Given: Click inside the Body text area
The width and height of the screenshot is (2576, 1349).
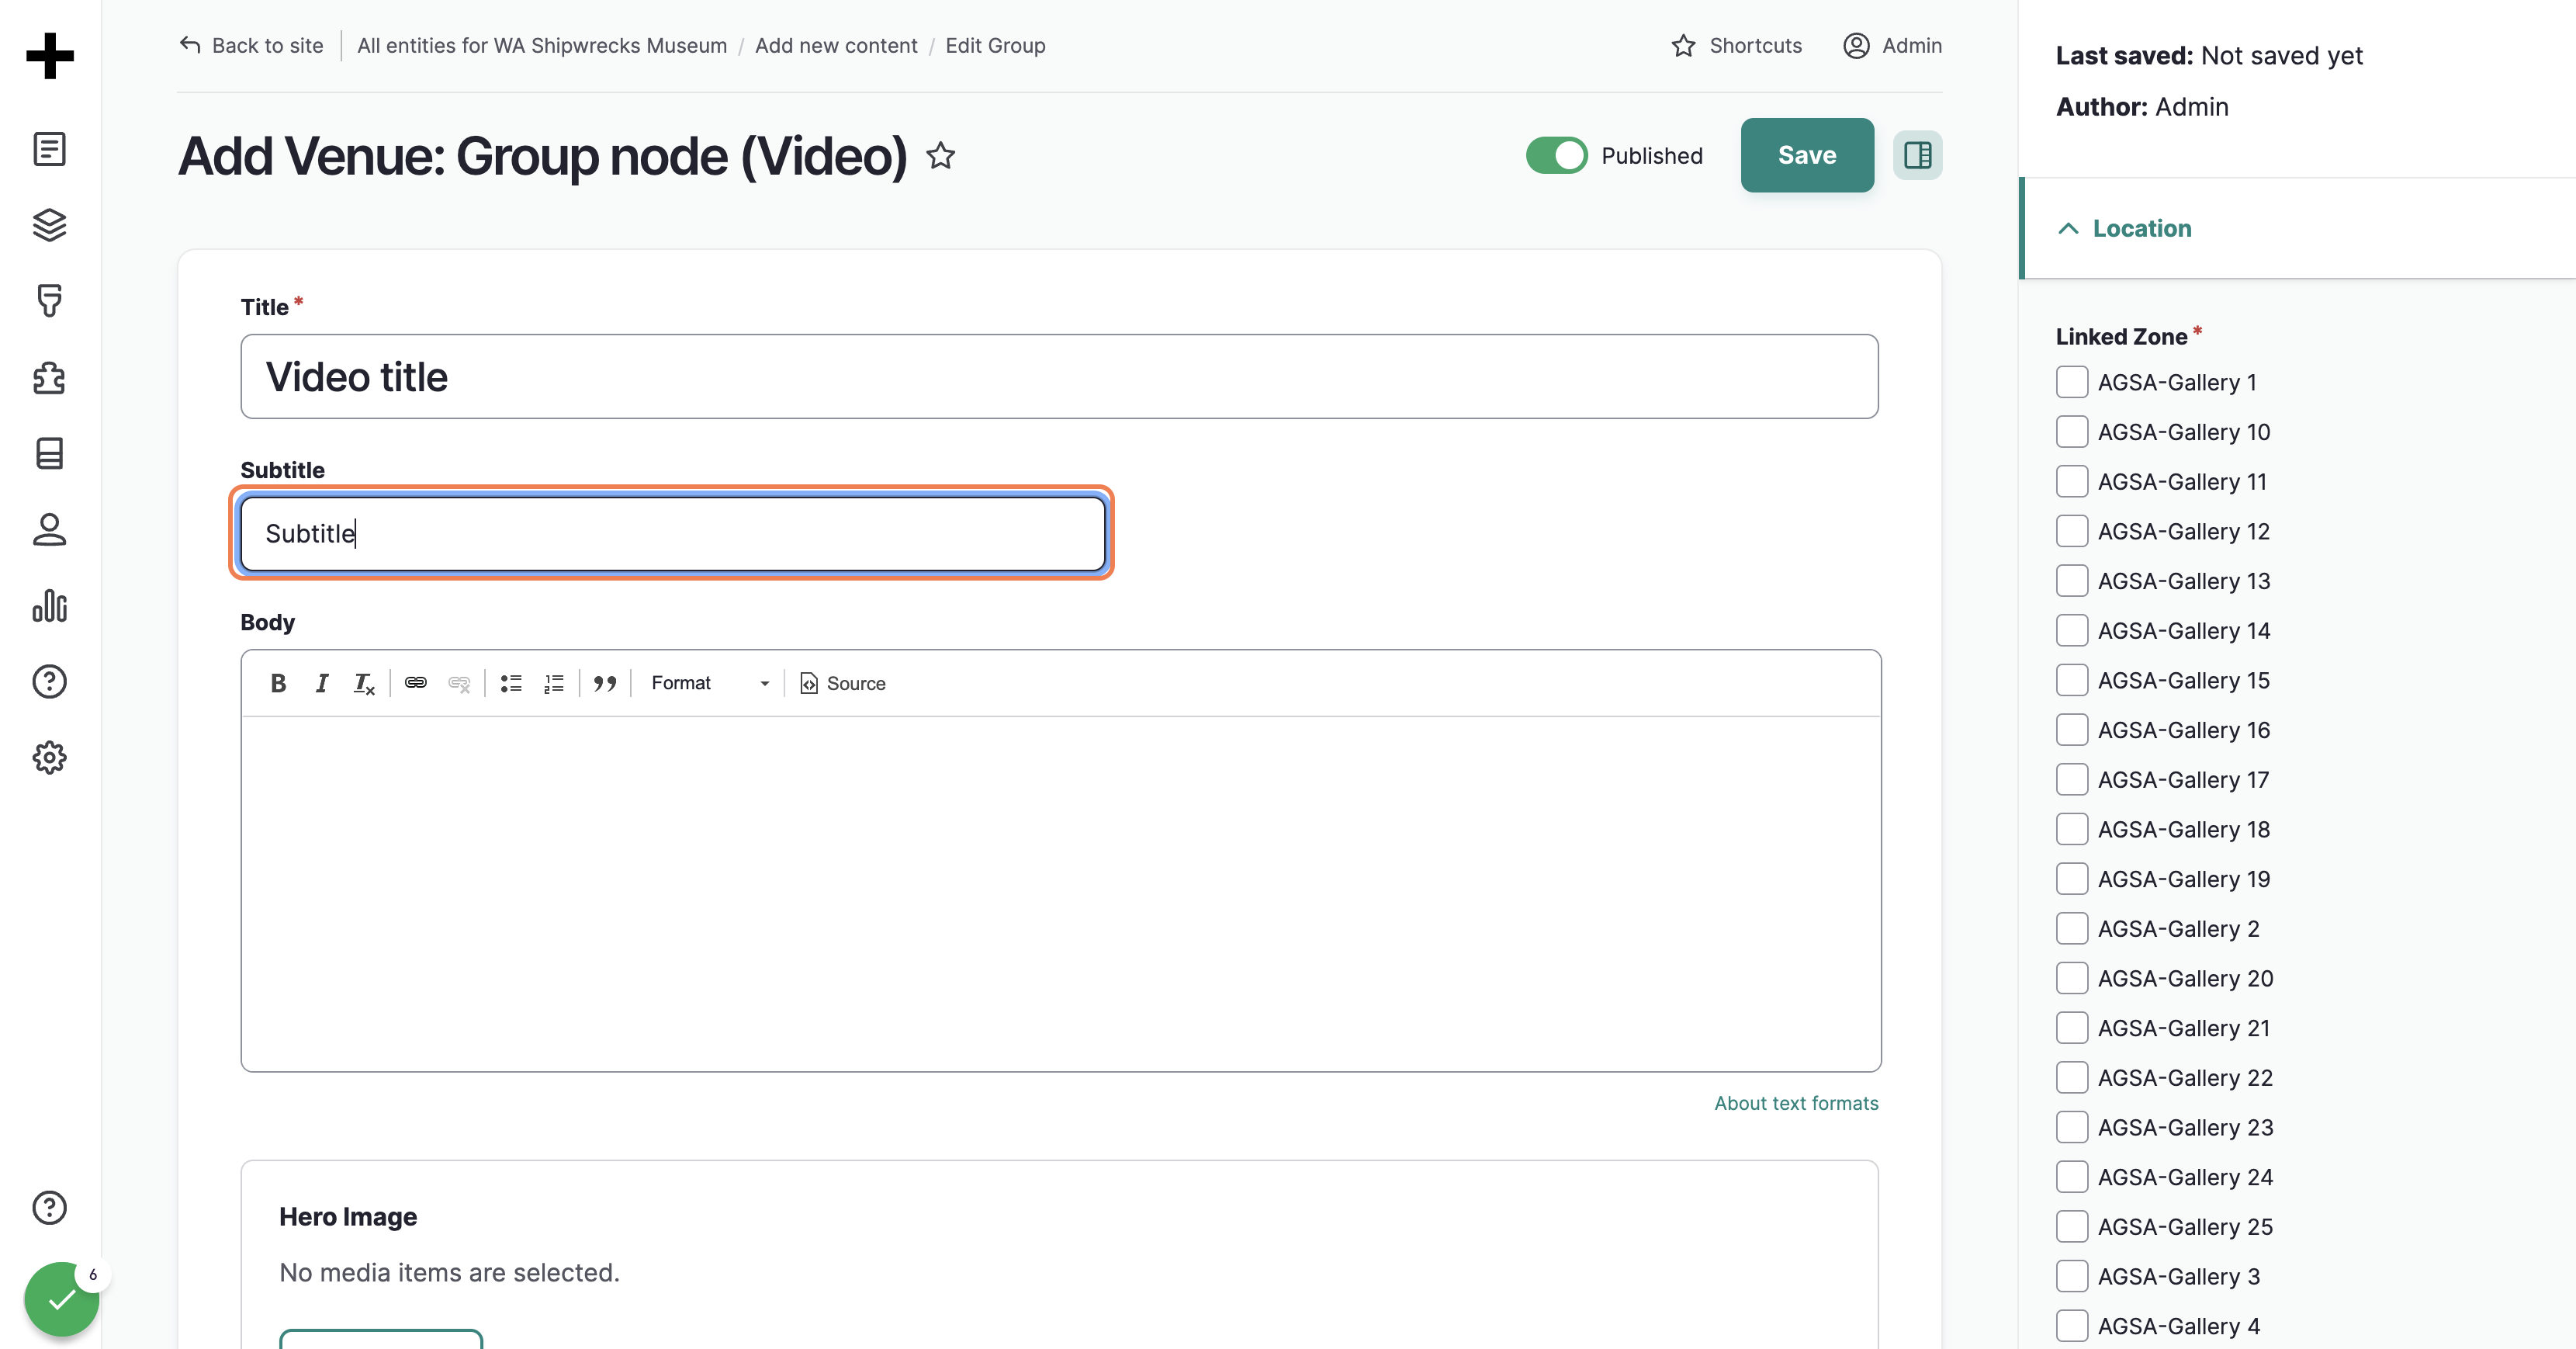Looking at the screenshot, I should pos(1060,893).
